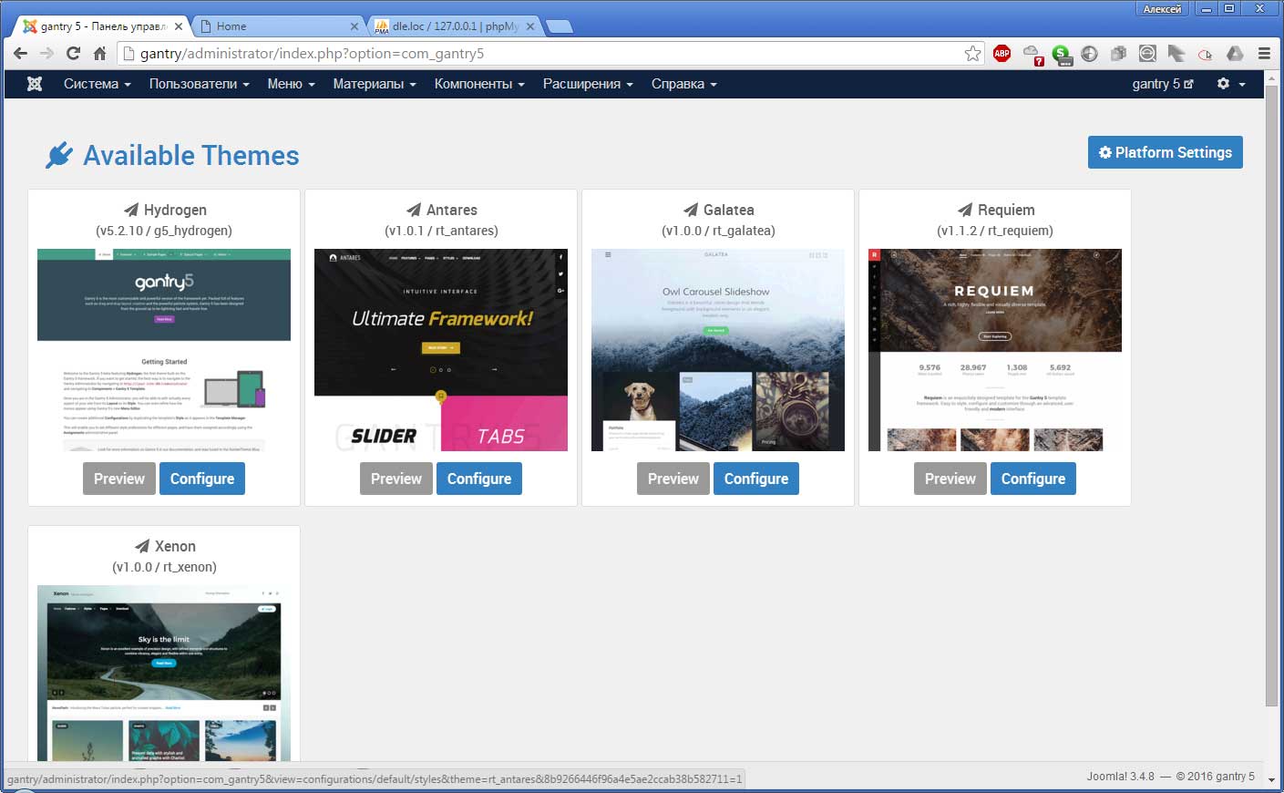Image resolution: width=1284 pixels, height=793 pixels.
Task: Click the "(v1.1.2 / rt_requiem)" version text
Action: pos(995,231)
